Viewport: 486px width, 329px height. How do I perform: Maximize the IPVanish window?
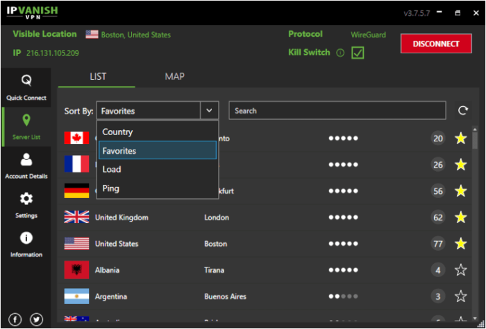(x=458, y=12)
